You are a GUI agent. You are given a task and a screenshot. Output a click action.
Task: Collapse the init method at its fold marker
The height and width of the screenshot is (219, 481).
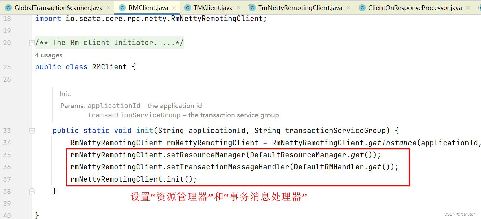(x=32, y=131)
